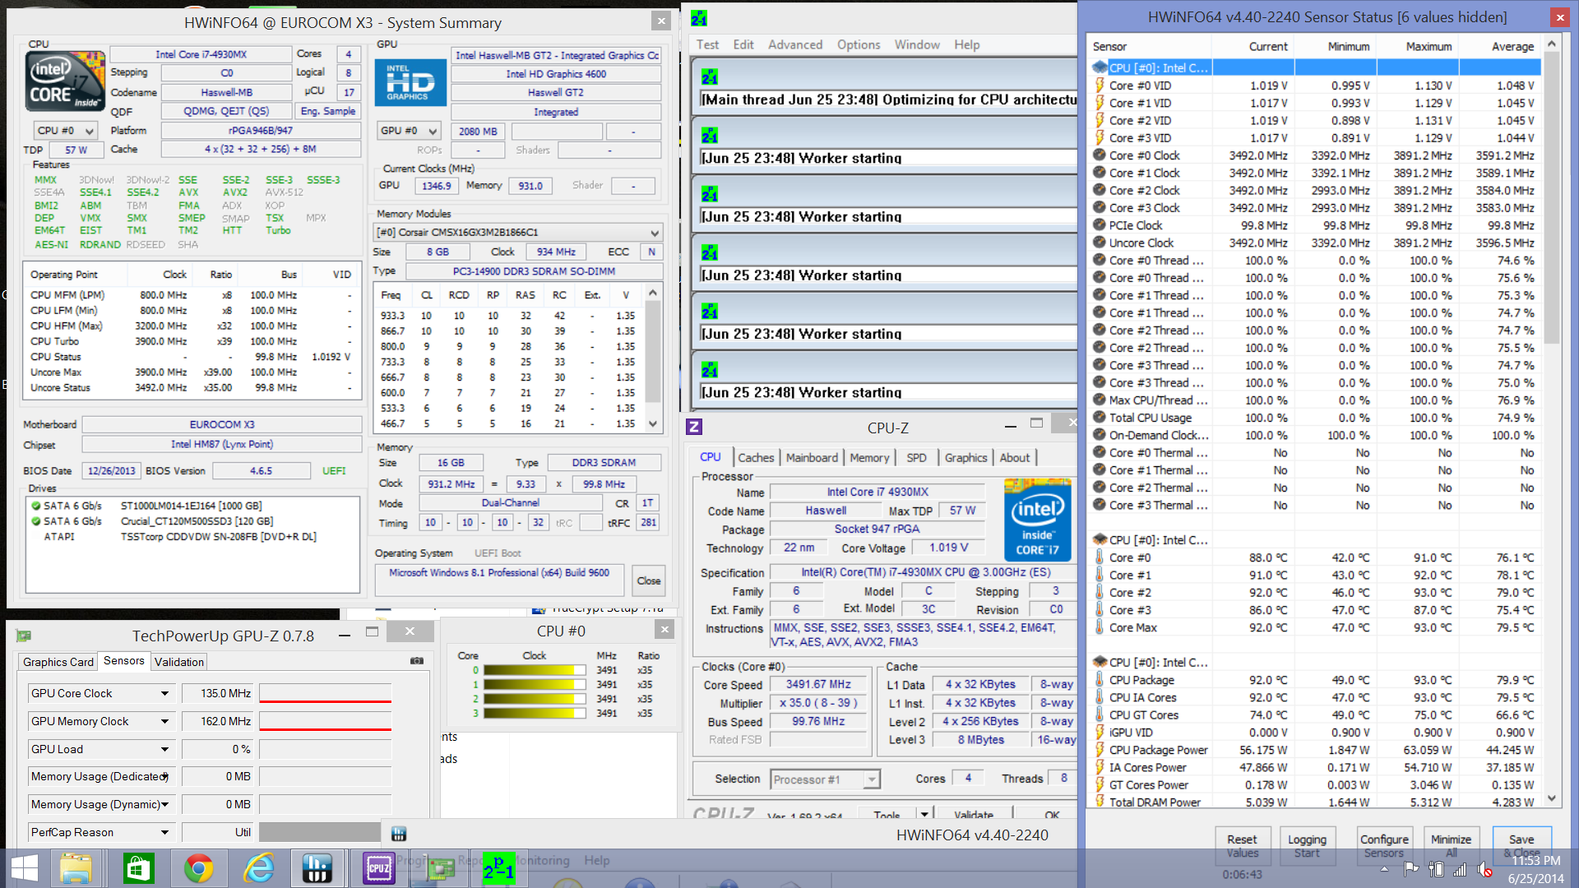Open the Prime95 Options menu
Viewport: 1579px width, 888px height.
(859, 44)
